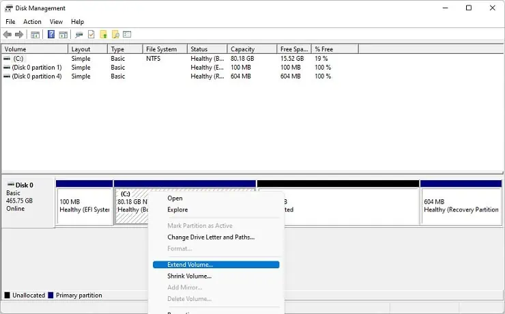This screenshot has height=314, width=505.
Task: Click the Free Space column header
Action: 294,49
